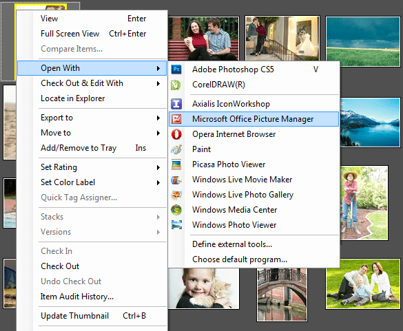Open with Windows Live Movie Maker
The height and width of the screenshot is (331, 403).
tap(254, 180)
